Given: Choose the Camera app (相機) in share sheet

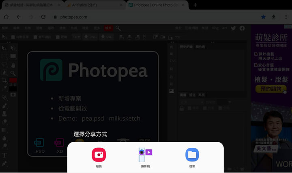Looking at the screenshot, I should [99, 158].
